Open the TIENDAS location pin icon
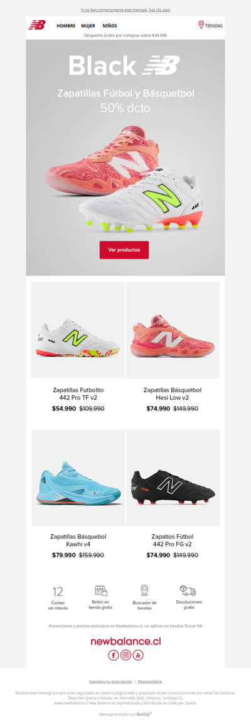Viewport: 251px width, 728px height. [x=201, y=25]
